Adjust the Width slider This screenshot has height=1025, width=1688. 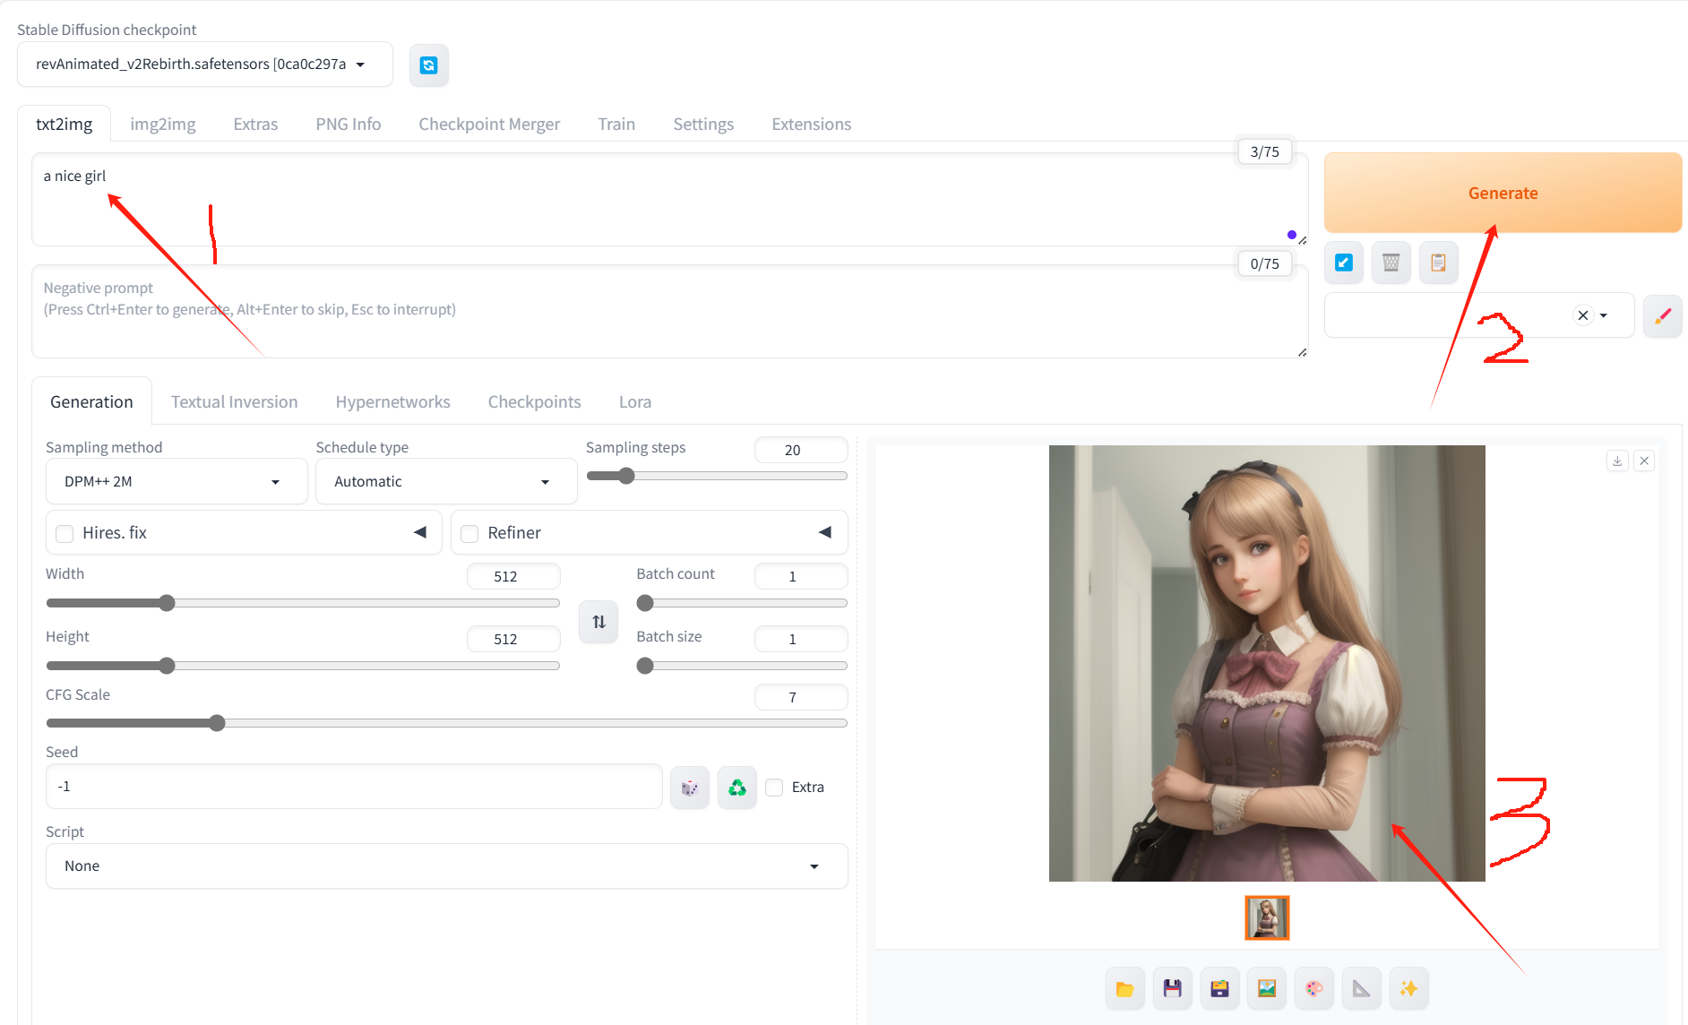point(303,603)
